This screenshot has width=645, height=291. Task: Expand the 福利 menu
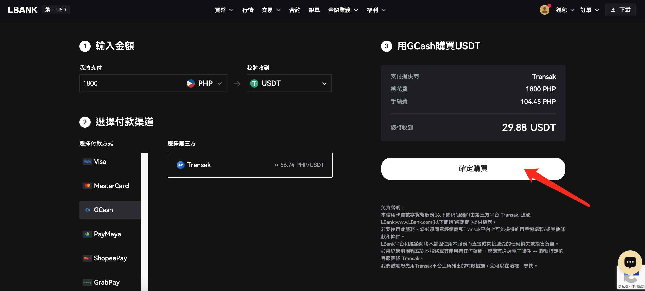[x=376, y=10]
